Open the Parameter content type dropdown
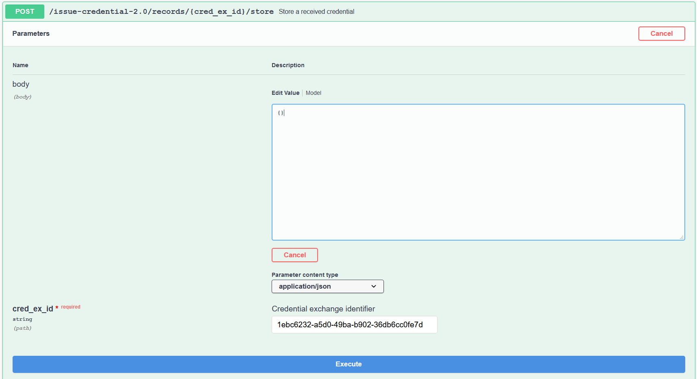Screen dimensions: 697x379 (327, 287)
